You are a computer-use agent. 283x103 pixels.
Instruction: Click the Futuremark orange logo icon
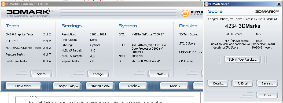point(185,13)
